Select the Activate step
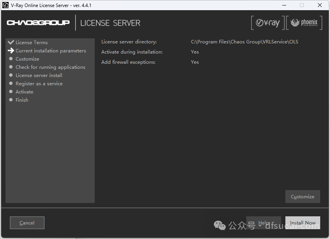Screen dimensions: 330x239 24,92
